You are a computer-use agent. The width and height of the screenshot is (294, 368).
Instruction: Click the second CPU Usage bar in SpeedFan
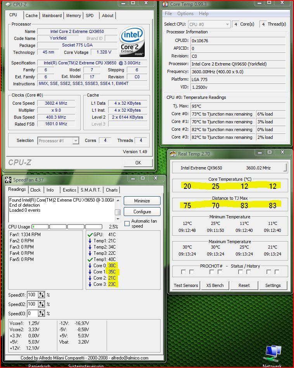(x=58, y=226)
